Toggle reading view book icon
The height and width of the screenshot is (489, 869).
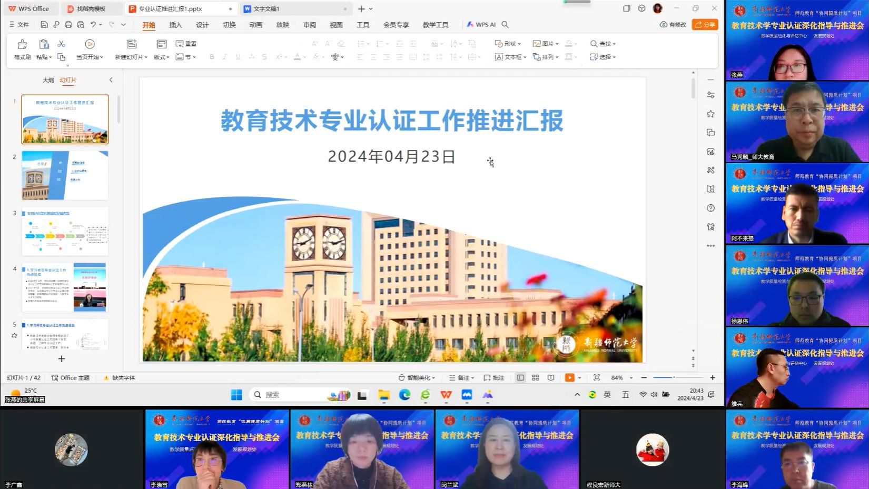551,378
